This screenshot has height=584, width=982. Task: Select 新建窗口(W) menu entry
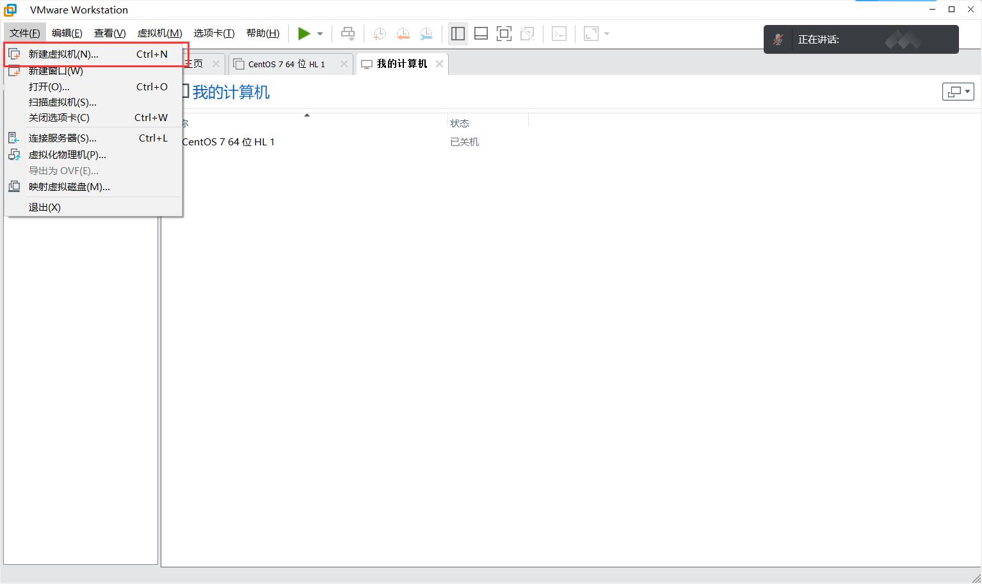pos(93,70)
